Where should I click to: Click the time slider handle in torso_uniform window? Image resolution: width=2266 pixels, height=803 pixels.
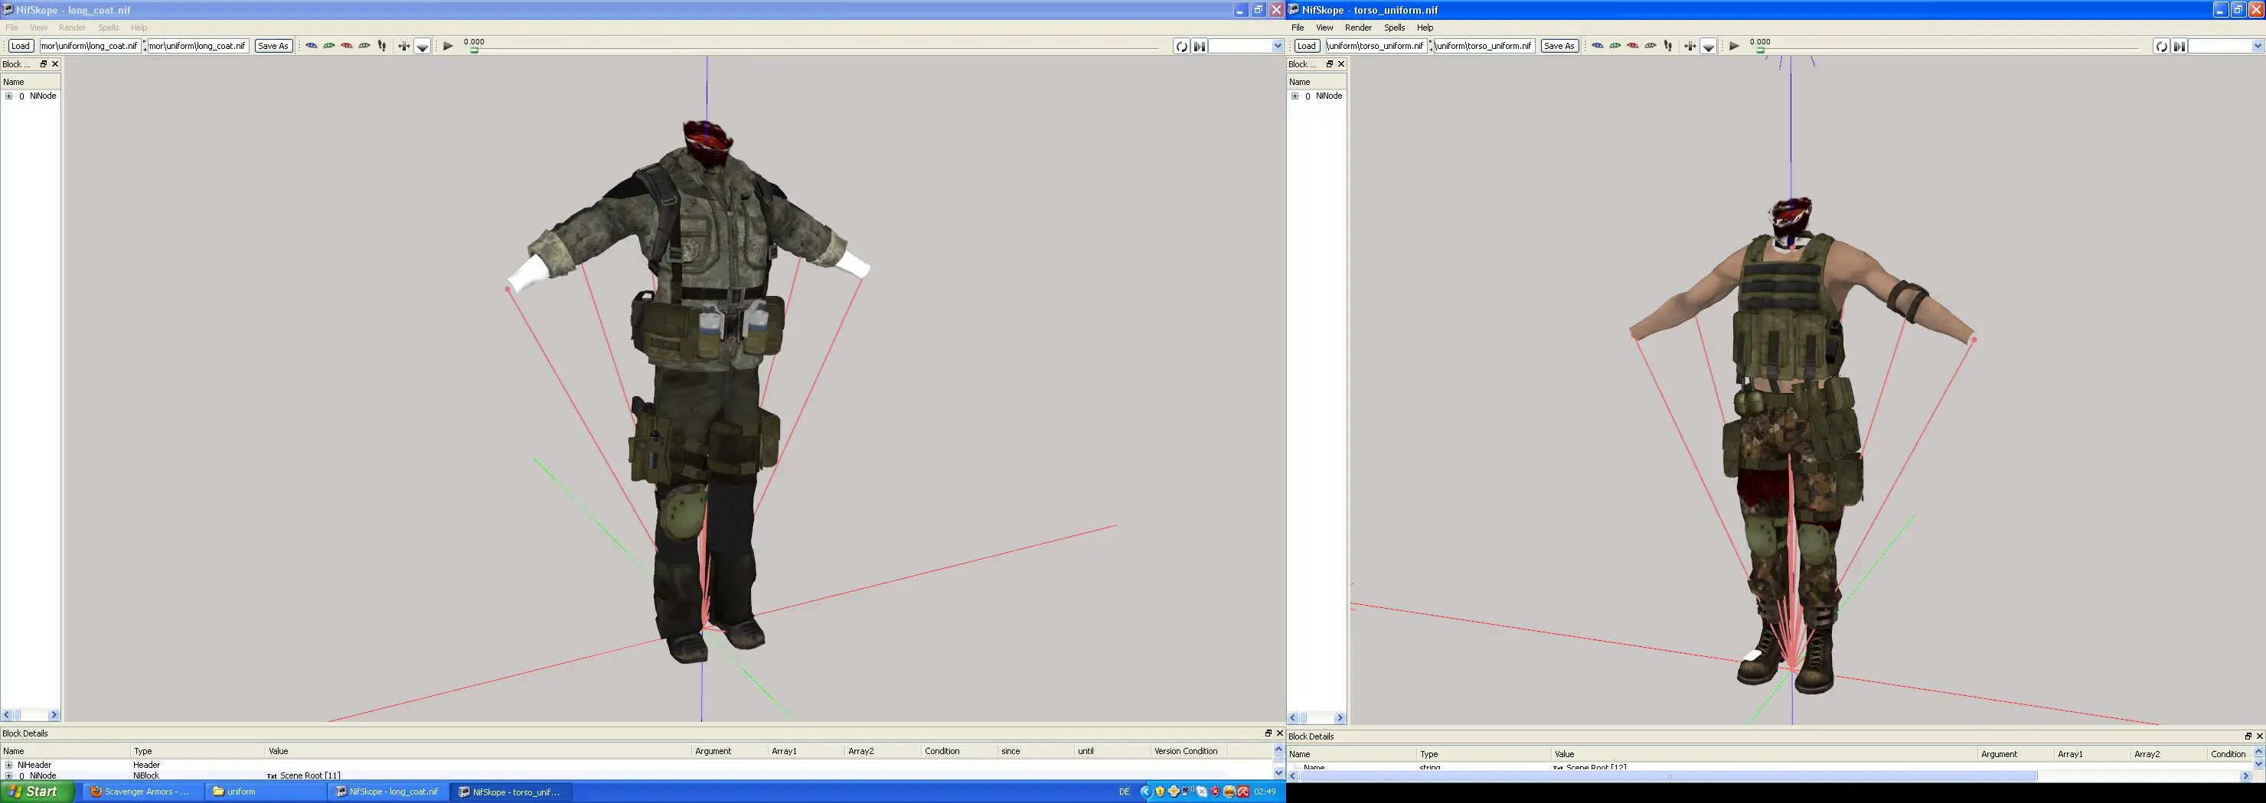pyautogui.click(x=1760, y=50)
